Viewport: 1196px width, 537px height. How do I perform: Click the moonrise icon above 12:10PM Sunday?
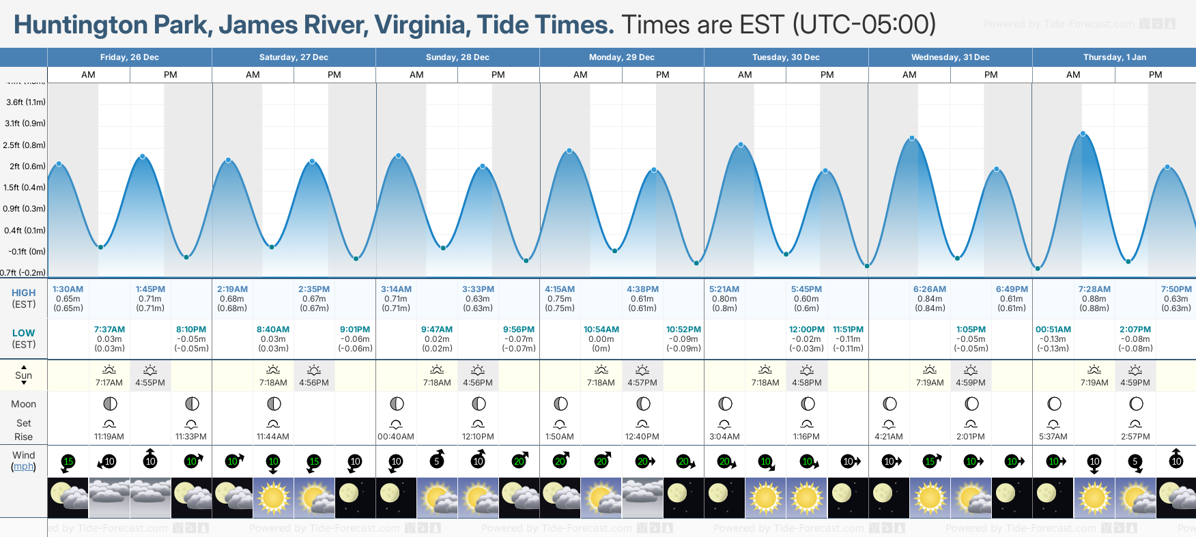tap(479, 424)
